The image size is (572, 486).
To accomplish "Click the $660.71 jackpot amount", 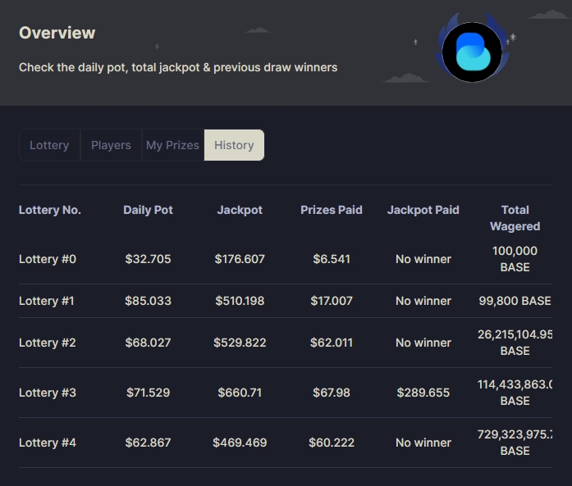I will [240, 393].
